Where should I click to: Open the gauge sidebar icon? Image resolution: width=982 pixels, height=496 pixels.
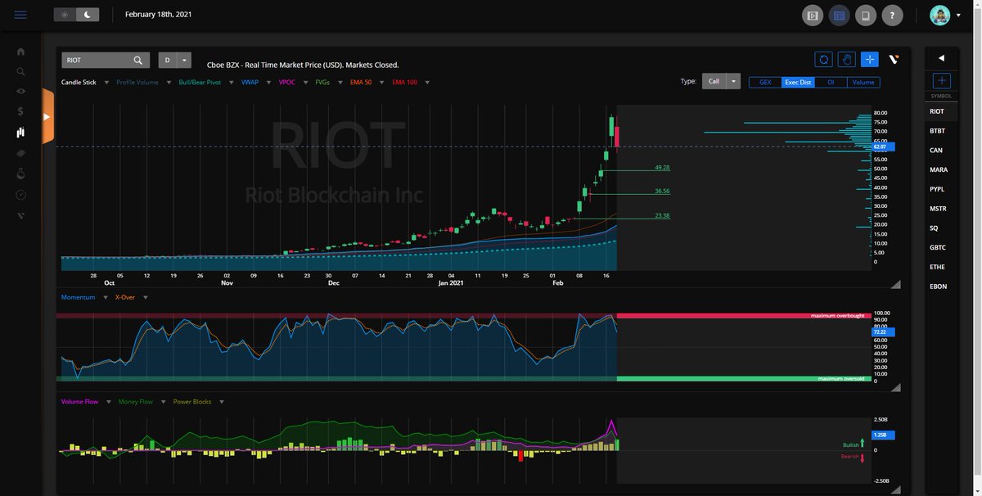[20, 195]
